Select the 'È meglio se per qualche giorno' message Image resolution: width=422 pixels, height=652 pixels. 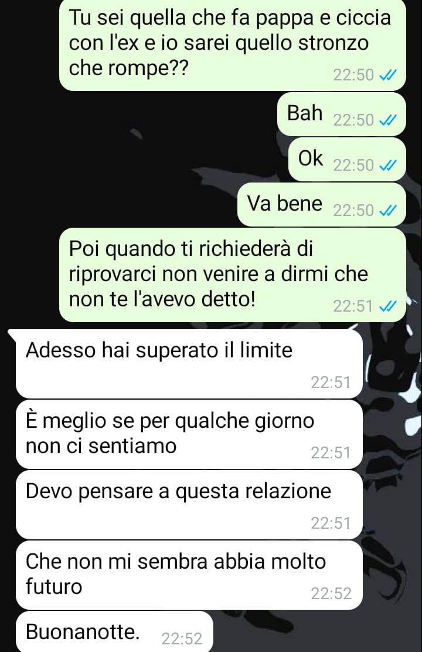pos(189,434)
